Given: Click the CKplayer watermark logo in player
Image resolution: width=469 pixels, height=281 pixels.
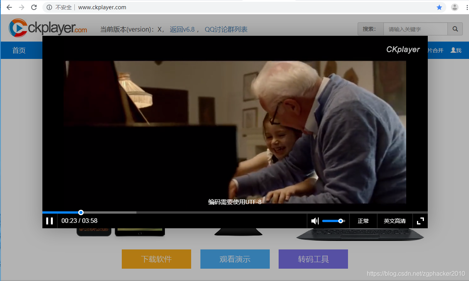Looking at the screenshot, I should (403, 49).
